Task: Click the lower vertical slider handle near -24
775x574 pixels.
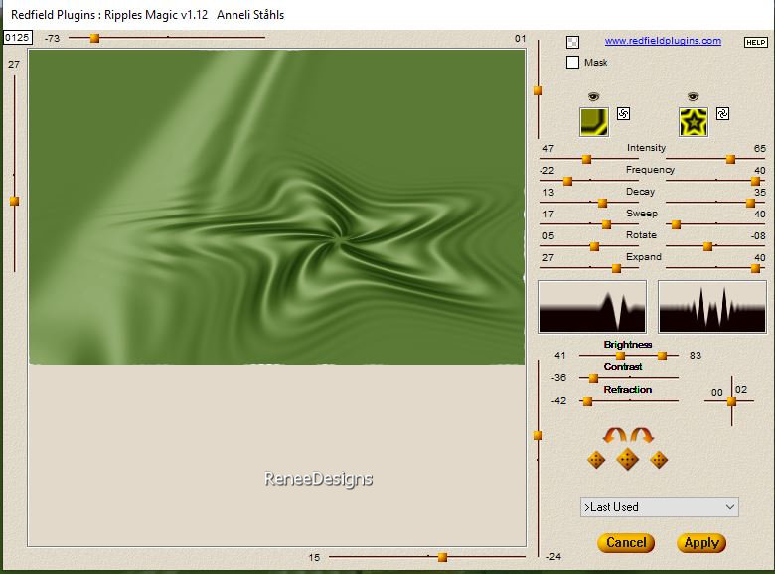Action: [538, 435]
